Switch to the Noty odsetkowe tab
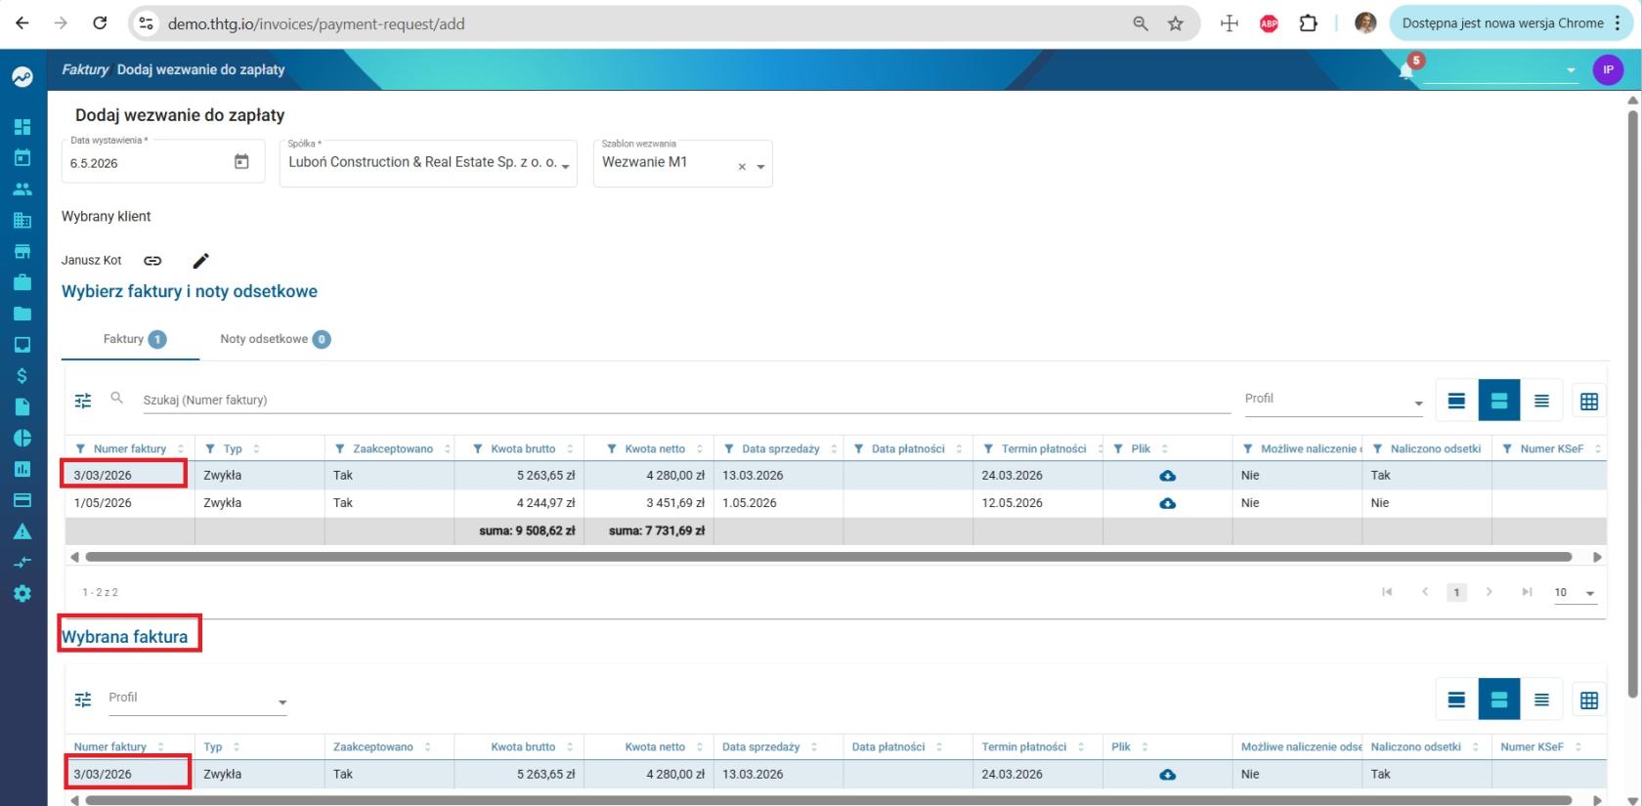This screenshot has height=806, width=1642. point(275,339)
